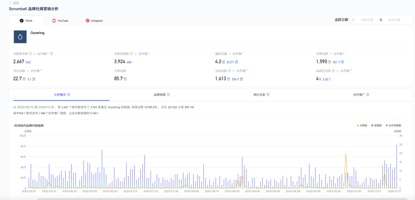Click the last purple bar at 2025/11/17

pyautogui.click(x=397, y=167)
